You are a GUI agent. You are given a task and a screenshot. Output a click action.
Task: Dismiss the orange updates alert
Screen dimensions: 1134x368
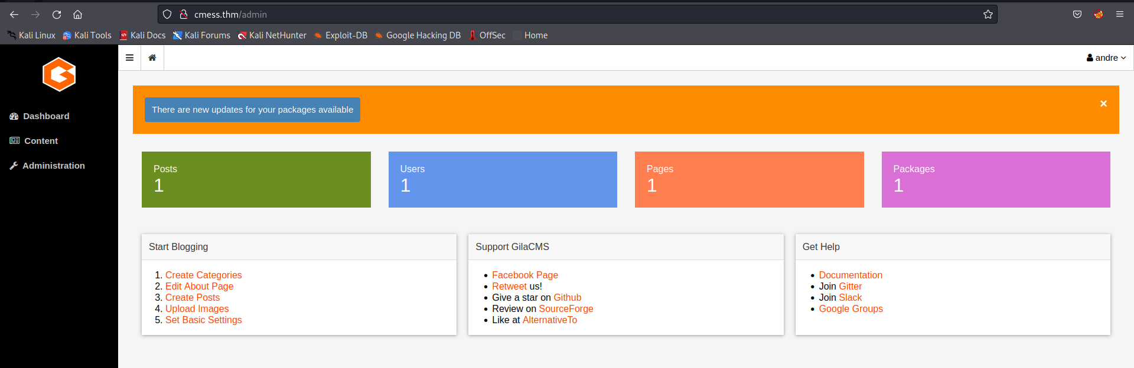click(1103, 104)
